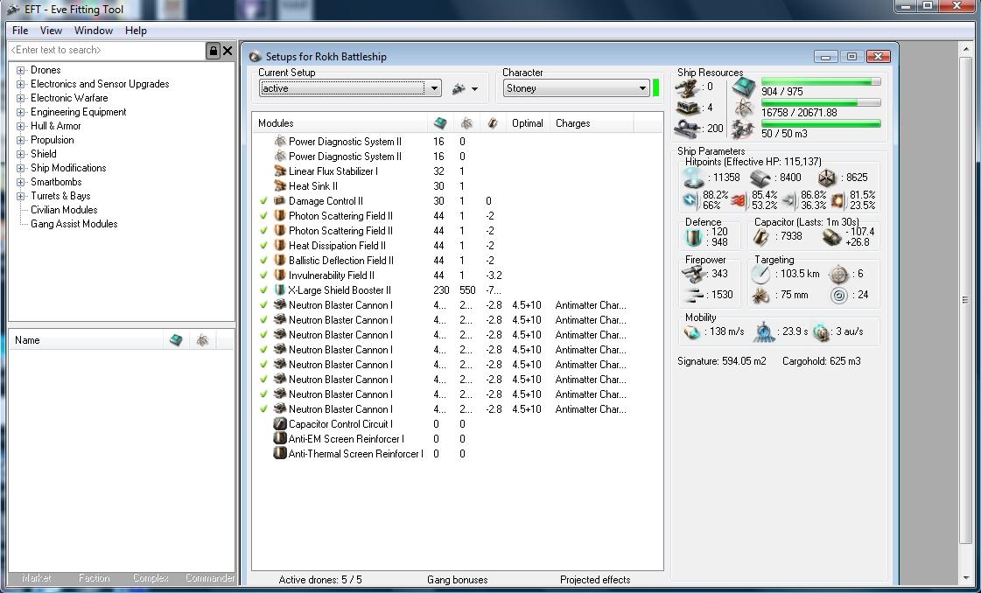
Task: Click the shield hitpoints icon showing 11358
Action: (695, 178)
